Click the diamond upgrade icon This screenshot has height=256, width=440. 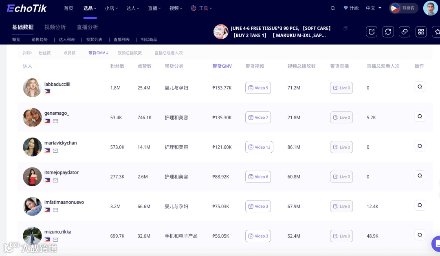click(x=346, y=8)
